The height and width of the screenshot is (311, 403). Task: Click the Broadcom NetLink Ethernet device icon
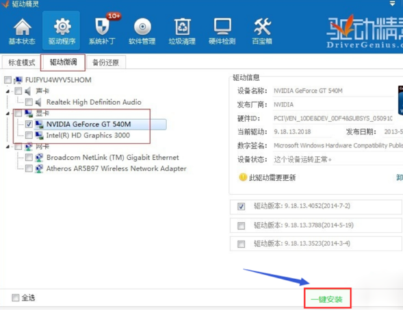39,158
